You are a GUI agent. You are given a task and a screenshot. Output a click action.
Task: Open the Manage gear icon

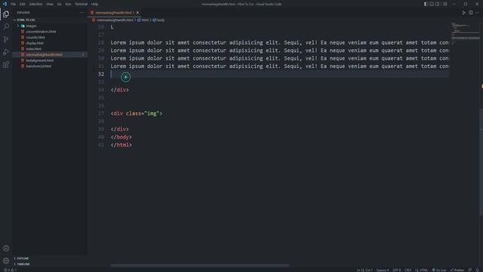point(6,261)
